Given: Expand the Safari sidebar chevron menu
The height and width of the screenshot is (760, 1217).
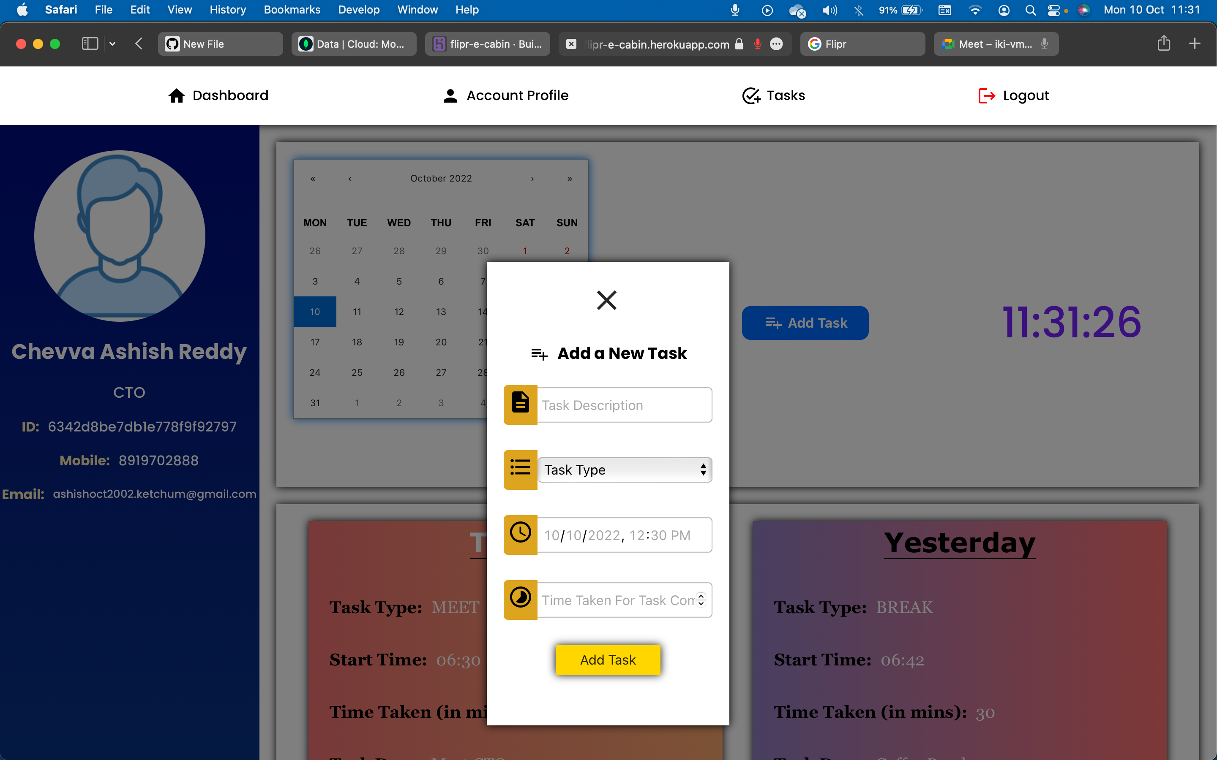Looking at the screenshot, I should click(x=113, y=44).
